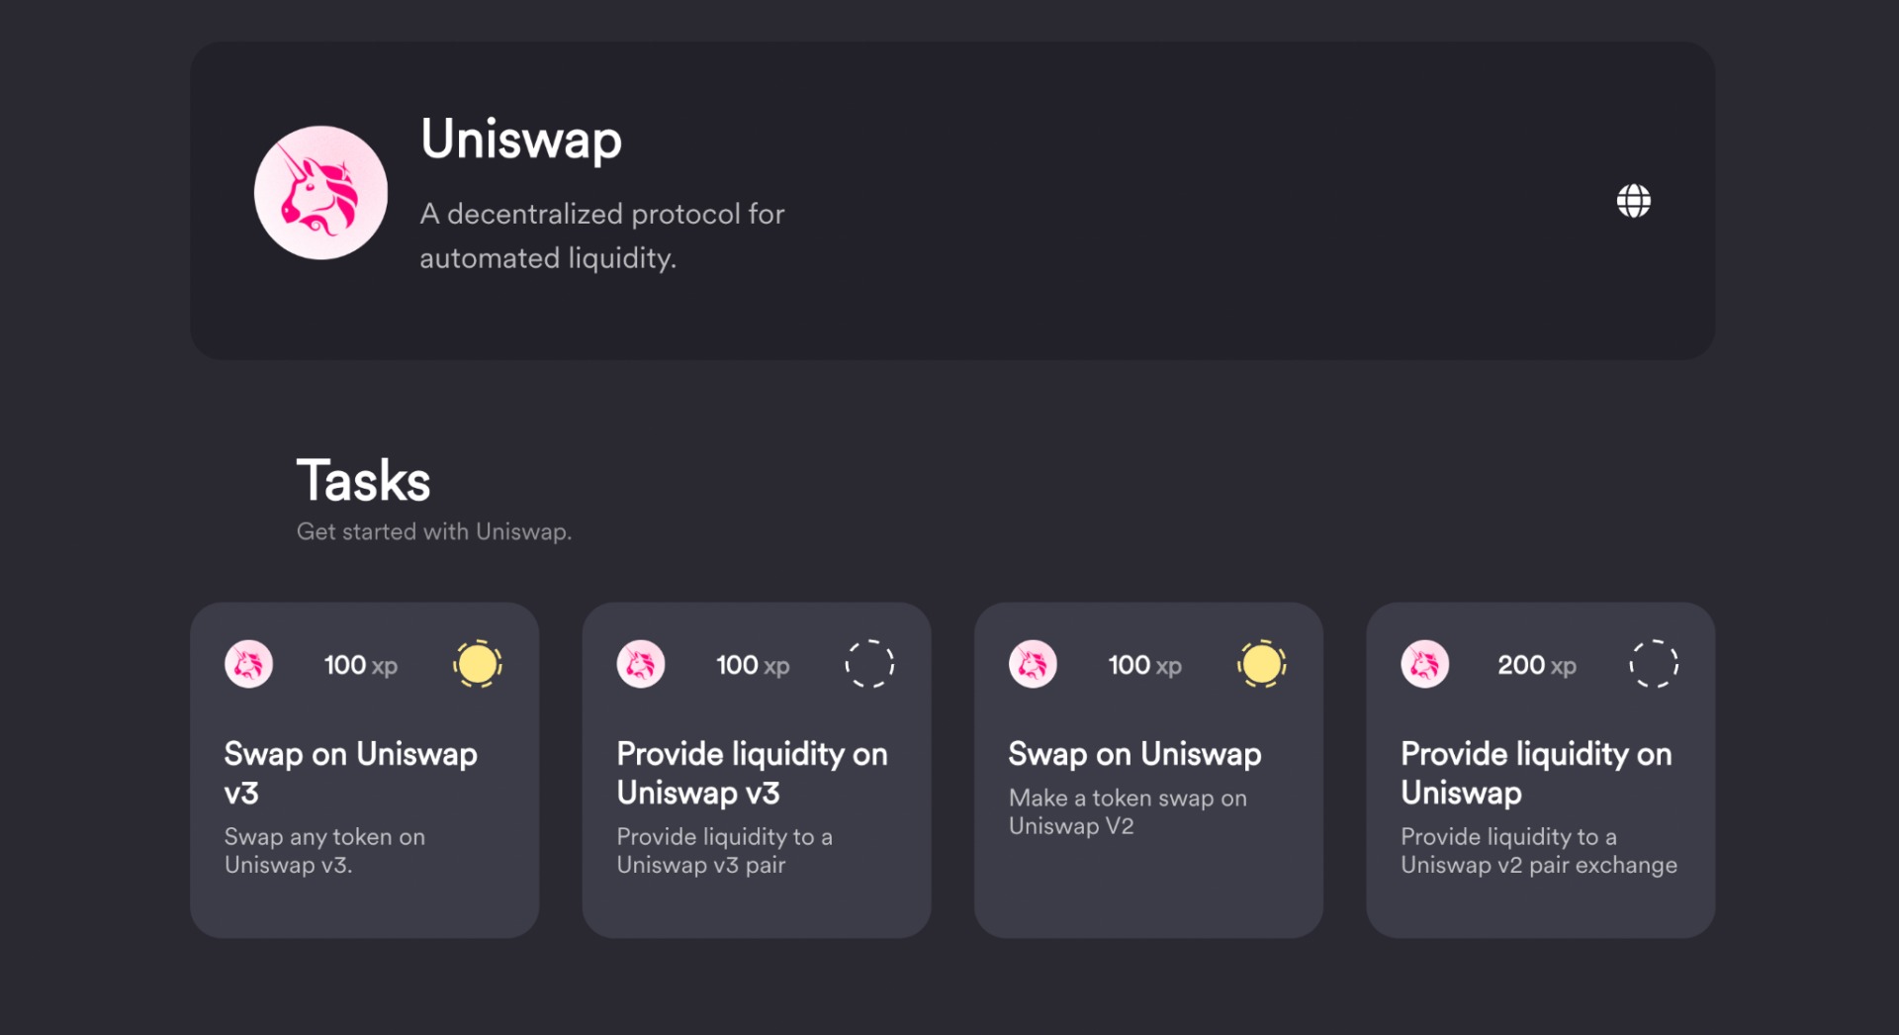The height and width of the screenshot is (1035, 1899).
Task: Open the 'Swap on Uniswap v3' task card
Action: (364, 770)
